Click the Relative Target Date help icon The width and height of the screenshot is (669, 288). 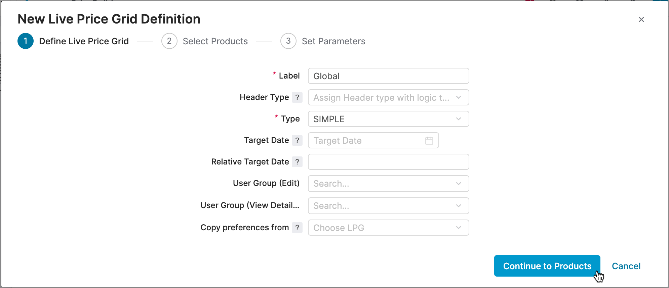[297, 162]
